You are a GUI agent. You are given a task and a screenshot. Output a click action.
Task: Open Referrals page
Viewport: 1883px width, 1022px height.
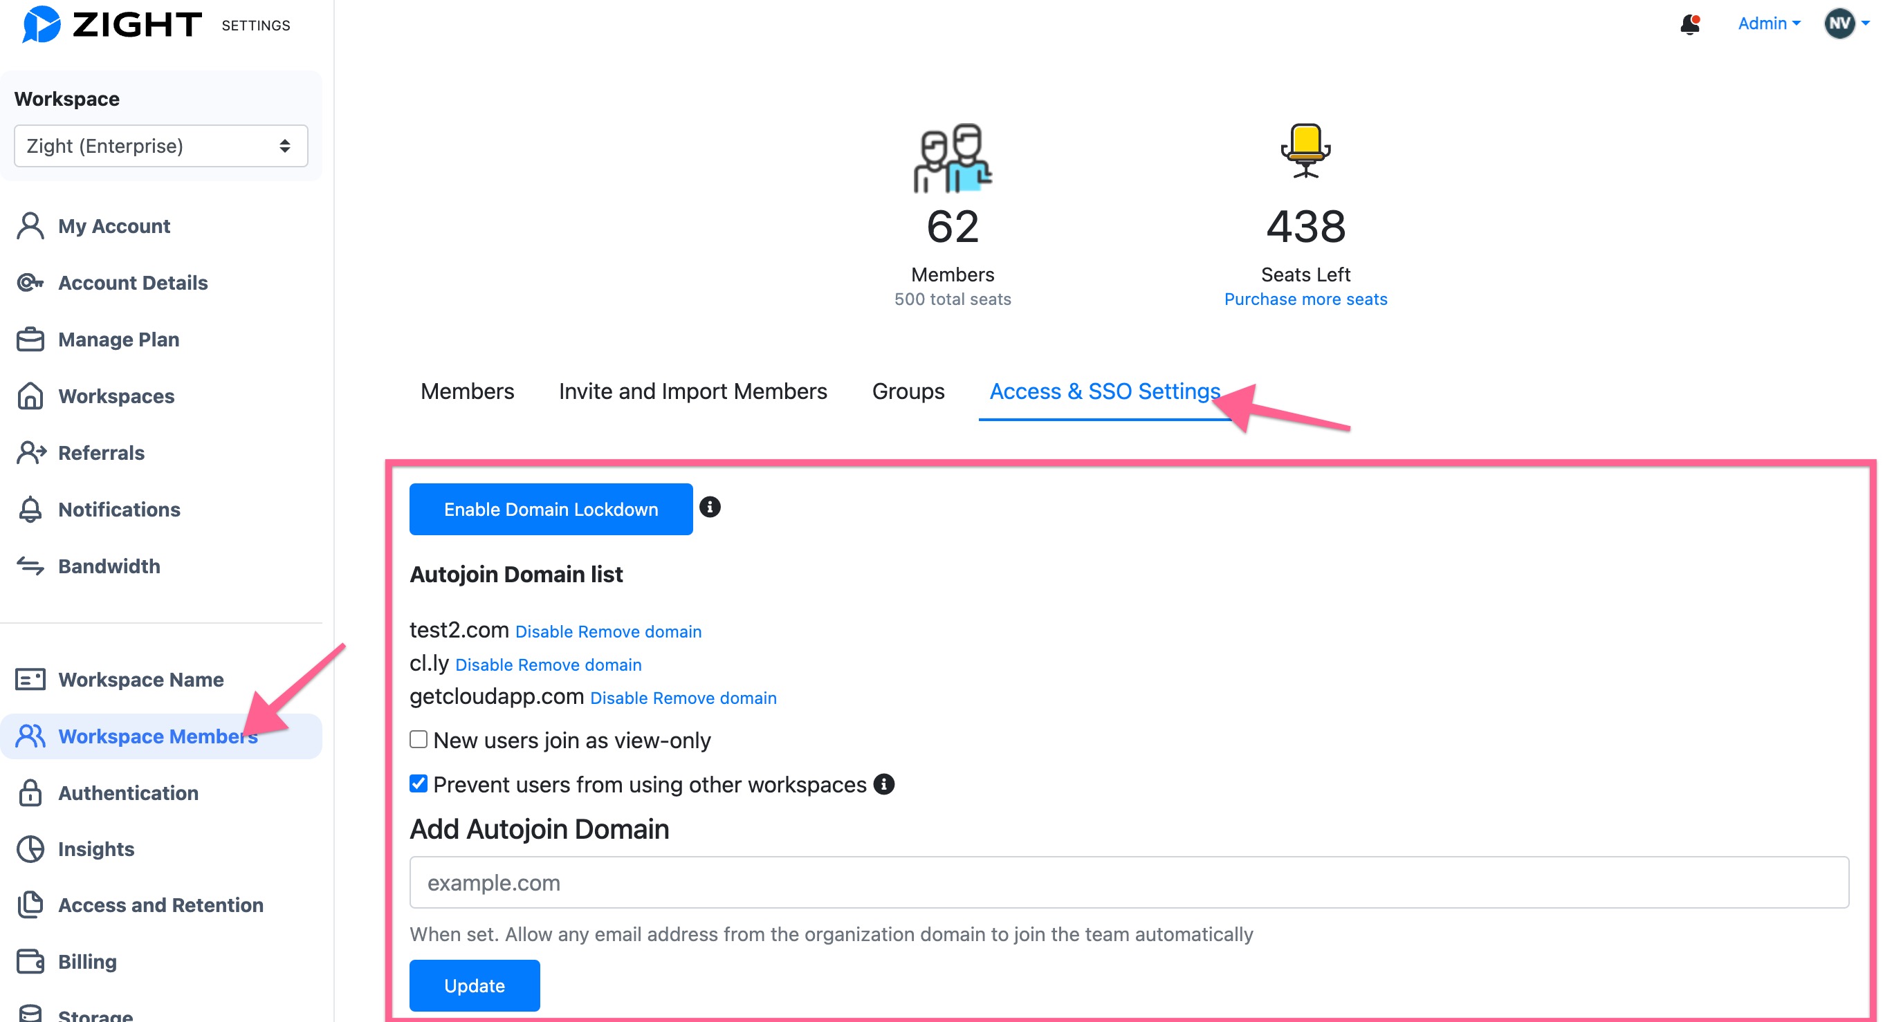point(101,453)
